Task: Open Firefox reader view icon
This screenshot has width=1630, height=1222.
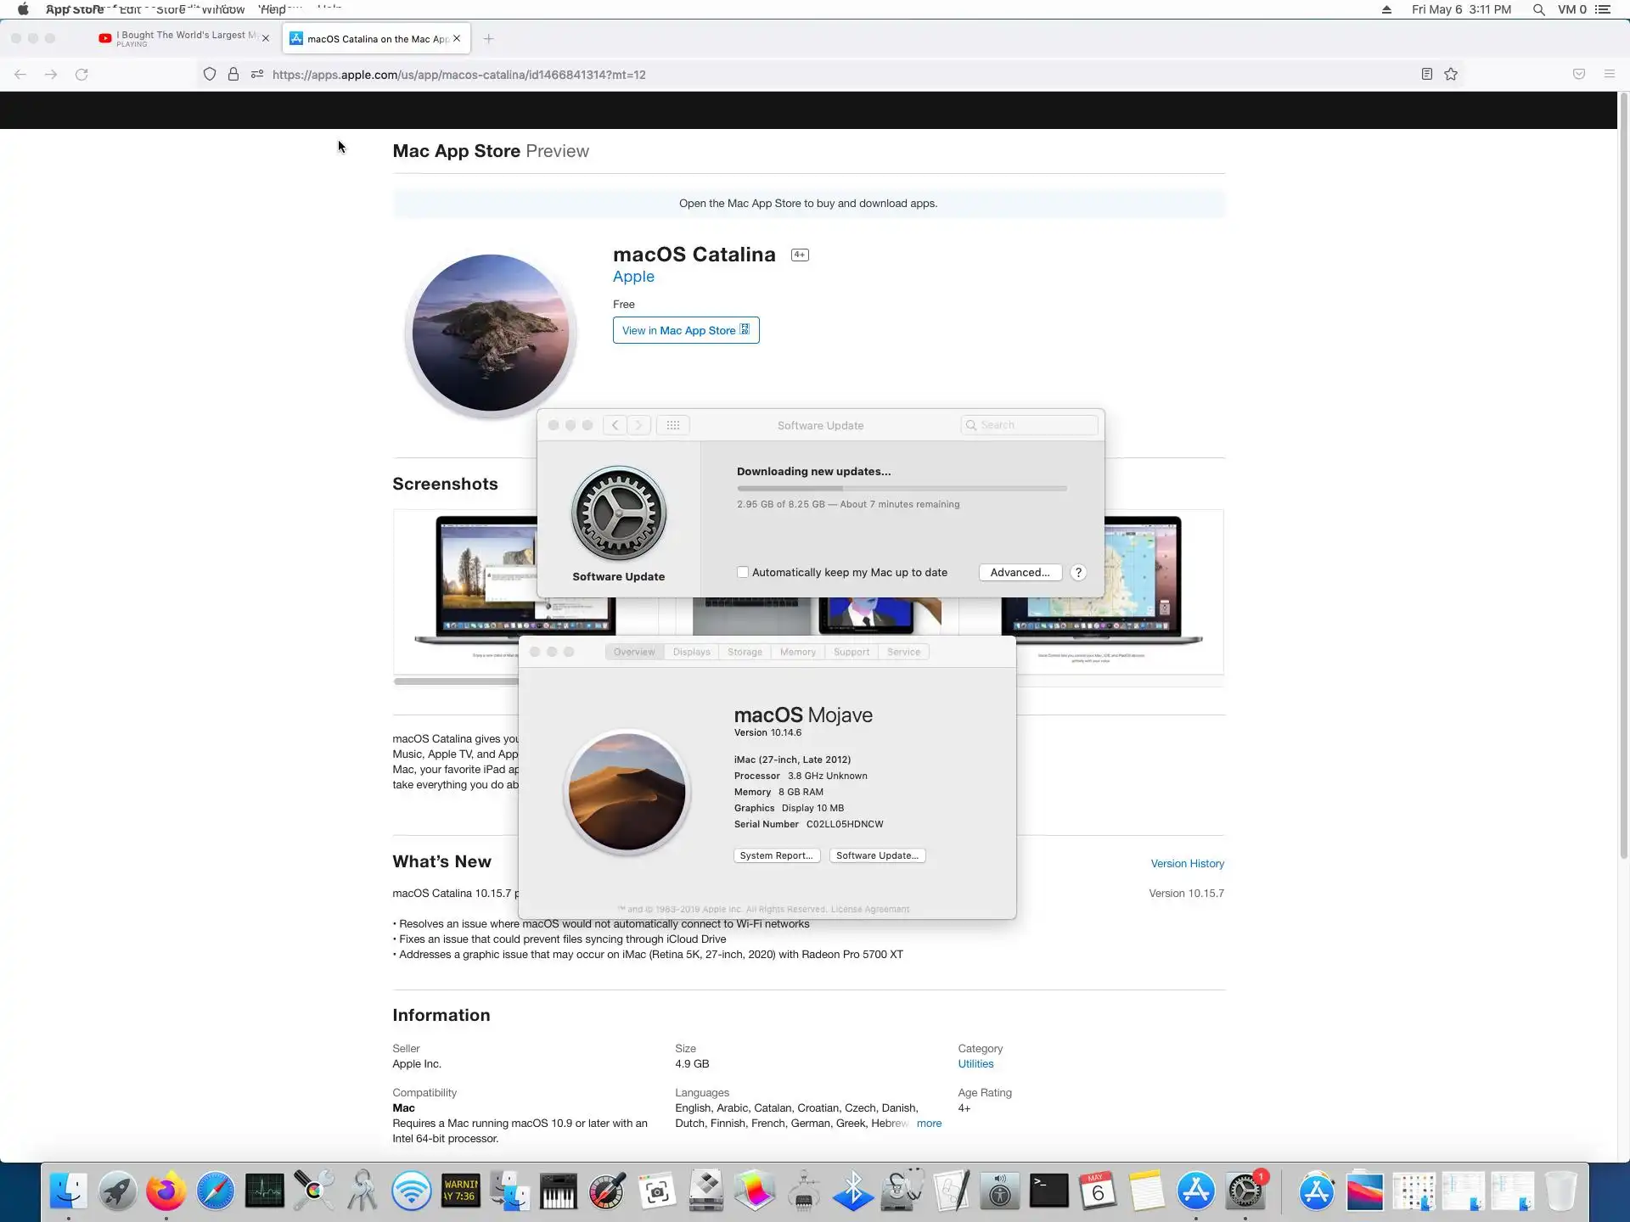Action: pyautogui.click(x=1427, y=75)
